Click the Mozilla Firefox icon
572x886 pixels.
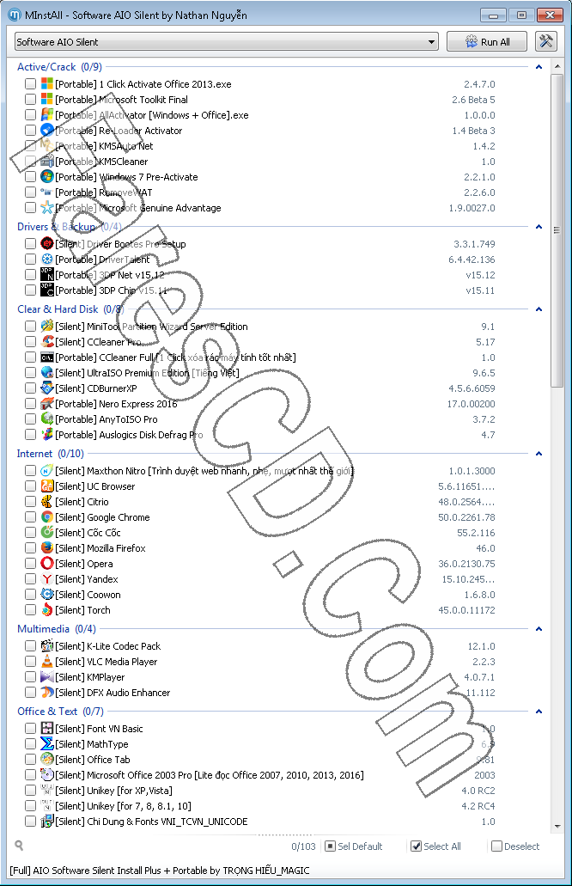coord(47,548)
